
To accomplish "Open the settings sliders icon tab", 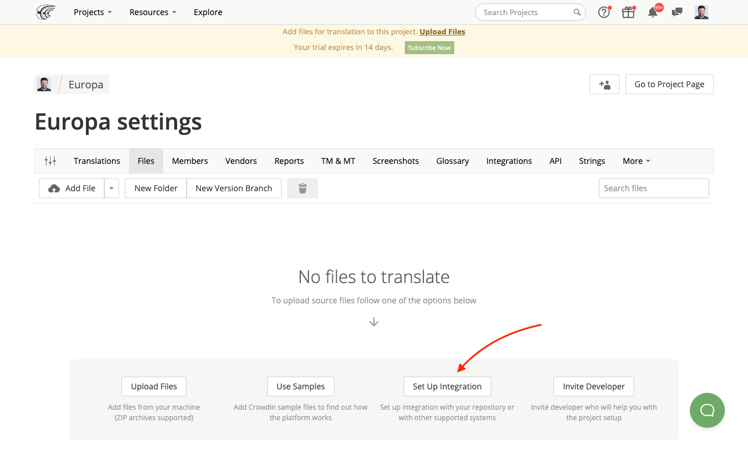I will [51, 161].
